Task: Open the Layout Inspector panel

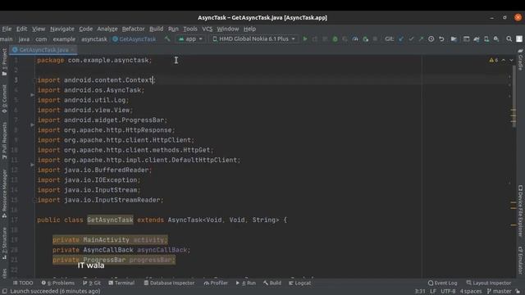Action: coord(489,283)
